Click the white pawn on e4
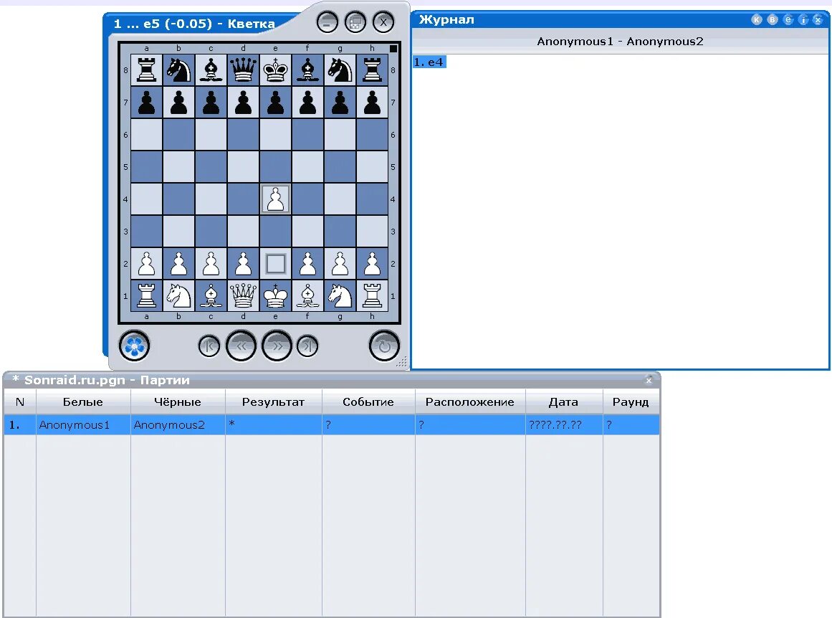 click(275, 199)
